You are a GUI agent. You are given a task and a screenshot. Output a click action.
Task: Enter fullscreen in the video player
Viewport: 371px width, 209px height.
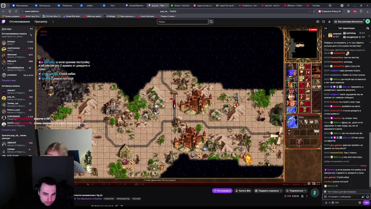click(x=318, y=183)
